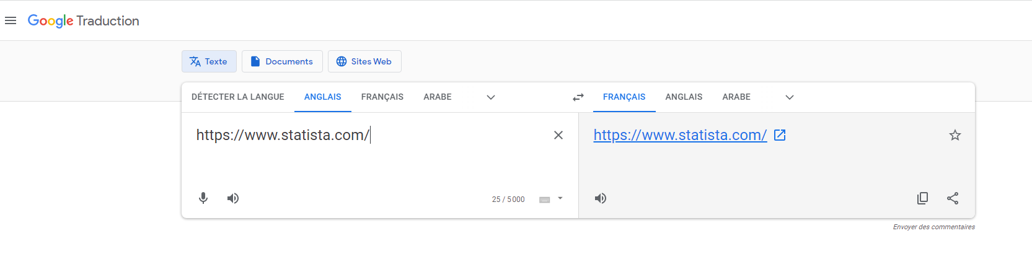Expand more target languages list

pos(790,97)
